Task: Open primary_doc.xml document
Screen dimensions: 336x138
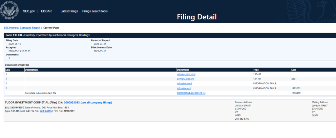Action: coord(186,79)
